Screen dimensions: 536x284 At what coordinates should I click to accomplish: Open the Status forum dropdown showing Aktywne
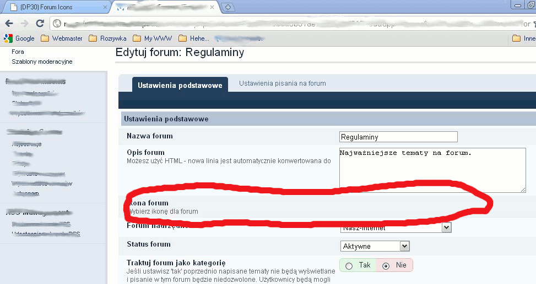point(375,246)
